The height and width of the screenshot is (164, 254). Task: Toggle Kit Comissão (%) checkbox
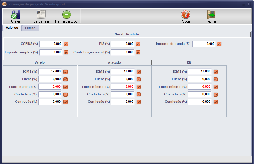pyautogui.click(x=216, y=102)
